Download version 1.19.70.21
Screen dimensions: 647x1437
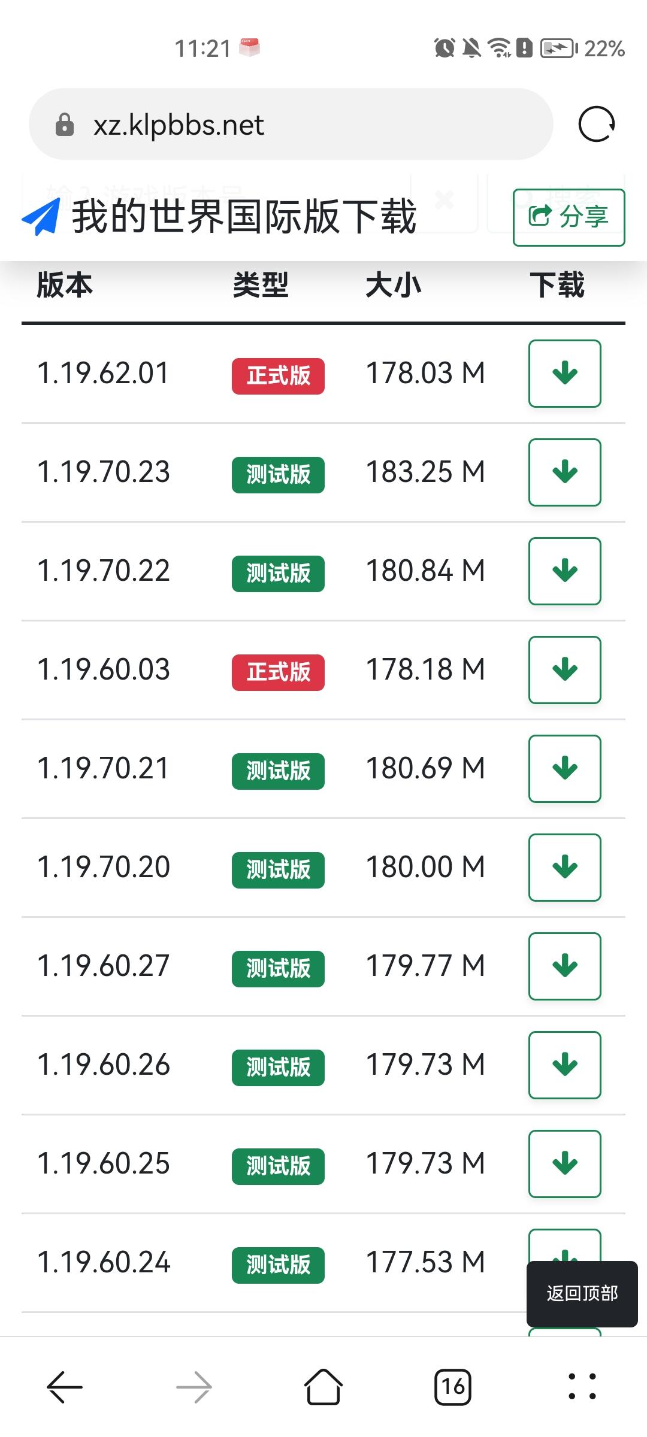coord(564,769)
